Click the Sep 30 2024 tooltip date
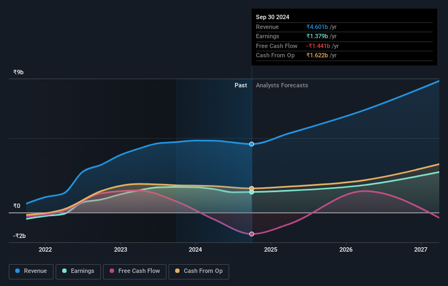448x286 pixels. (x=273, y=17)
